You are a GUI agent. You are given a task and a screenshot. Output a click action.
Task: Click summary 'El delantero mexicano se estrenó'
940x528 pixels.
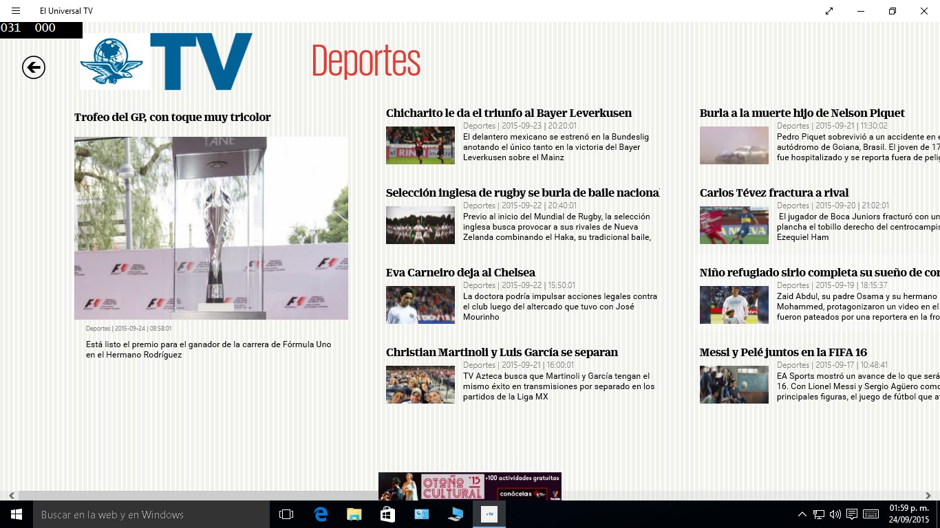[x=556, y=147]
